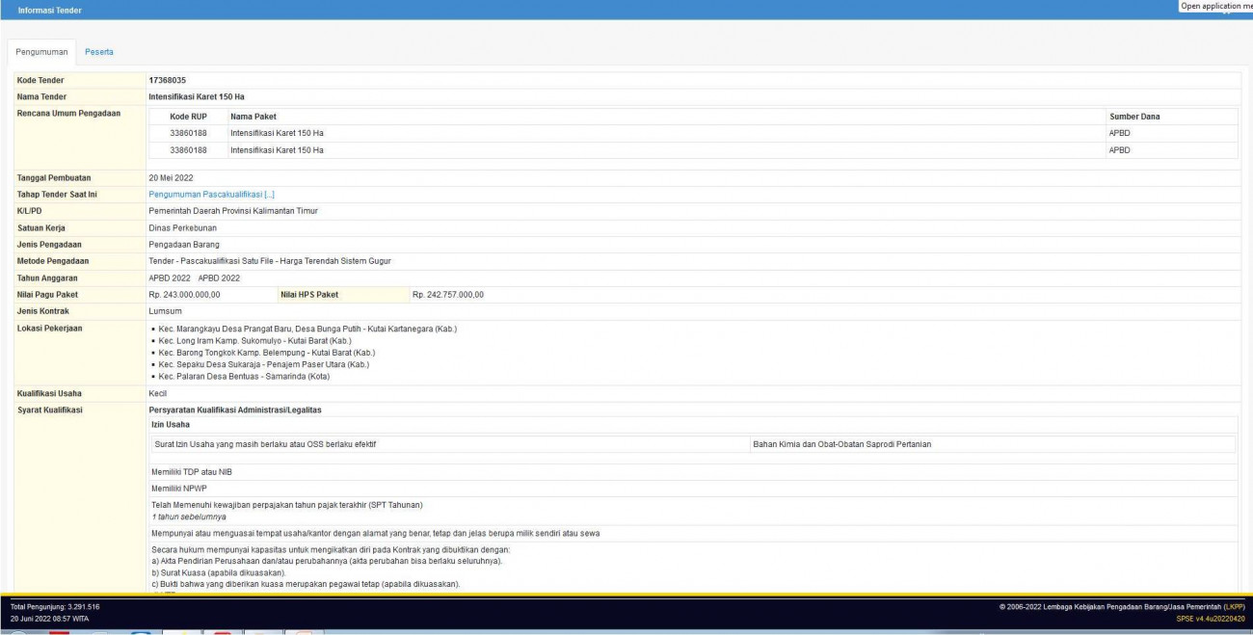The height and width of the screenshot is (635, 1253).
Task: Click the Open application menu tooltip
Action: 1216,6
